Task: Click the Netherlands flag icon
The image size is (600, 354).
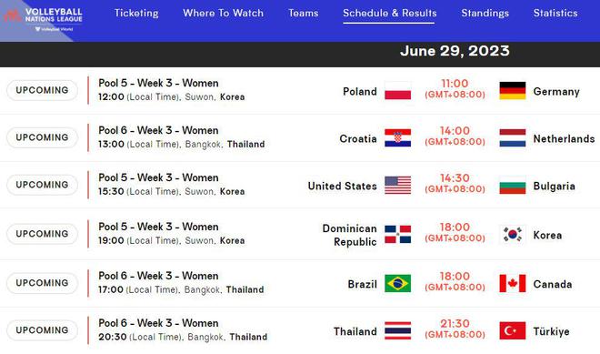Action: tap(513, 138)
